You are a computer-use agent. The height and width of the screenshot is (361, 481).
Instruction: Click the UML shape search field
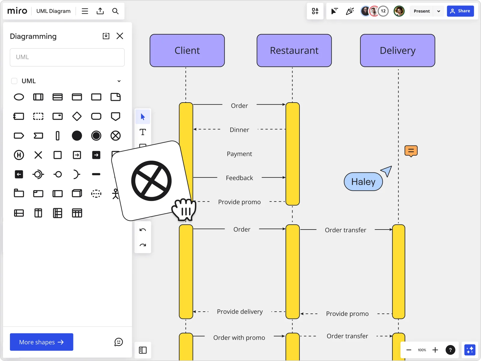point(67,57)
